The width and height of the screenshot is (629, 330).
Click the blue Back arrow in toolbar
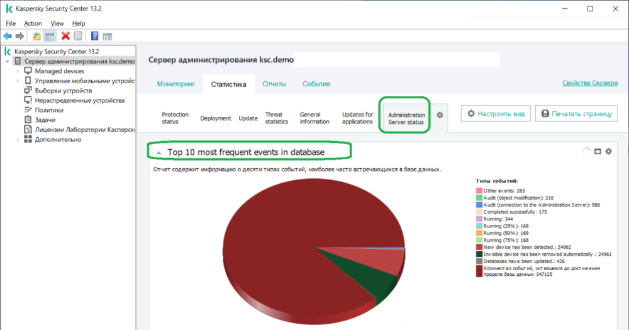pos(8,36)
